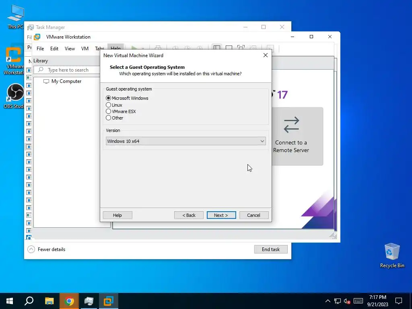Minimize the VMware Workstation window
The image size is (412, 309).
click(x=293, y=37)
